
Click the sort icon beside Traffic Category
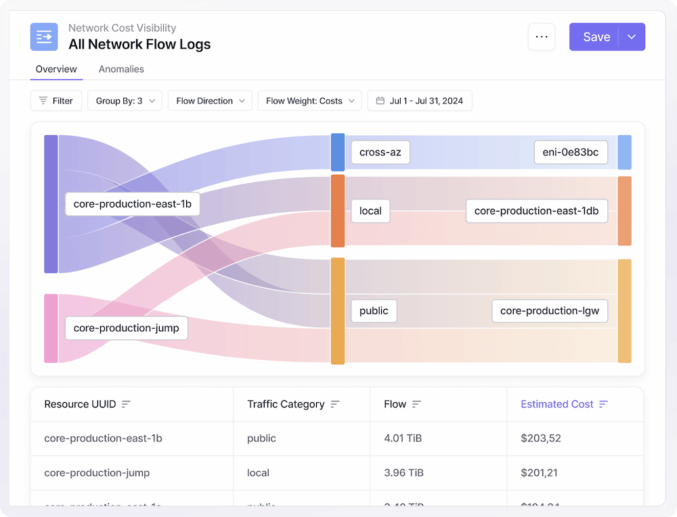(x=335, y=404)
